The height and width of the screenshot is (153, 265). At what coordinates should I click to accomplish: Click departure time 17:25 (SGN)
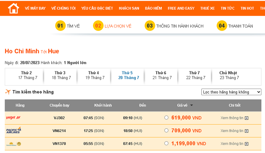(x=94, y=131)
